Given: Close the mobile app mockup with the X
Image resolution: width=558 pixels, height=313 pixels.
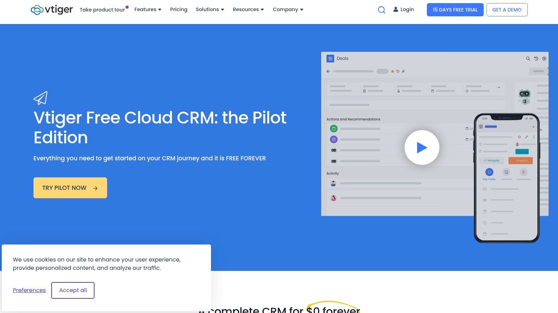Looking at the screenshot, I should pyautogui.click(x=534, y=127).
